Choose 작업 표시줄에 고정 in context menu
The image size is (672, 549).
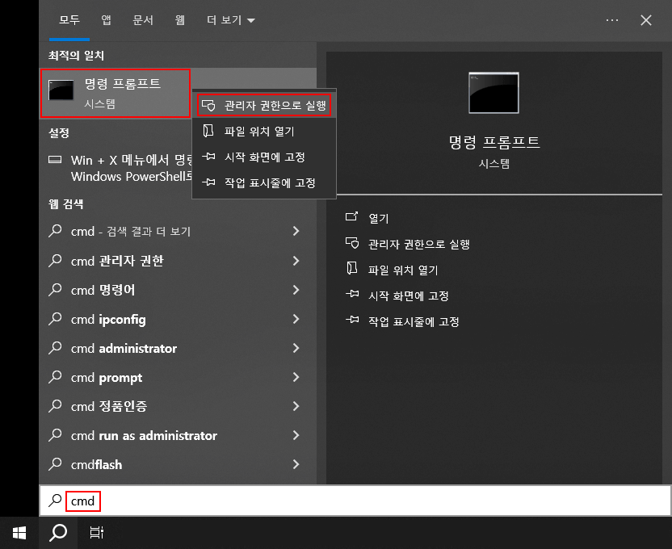(264, 182)
